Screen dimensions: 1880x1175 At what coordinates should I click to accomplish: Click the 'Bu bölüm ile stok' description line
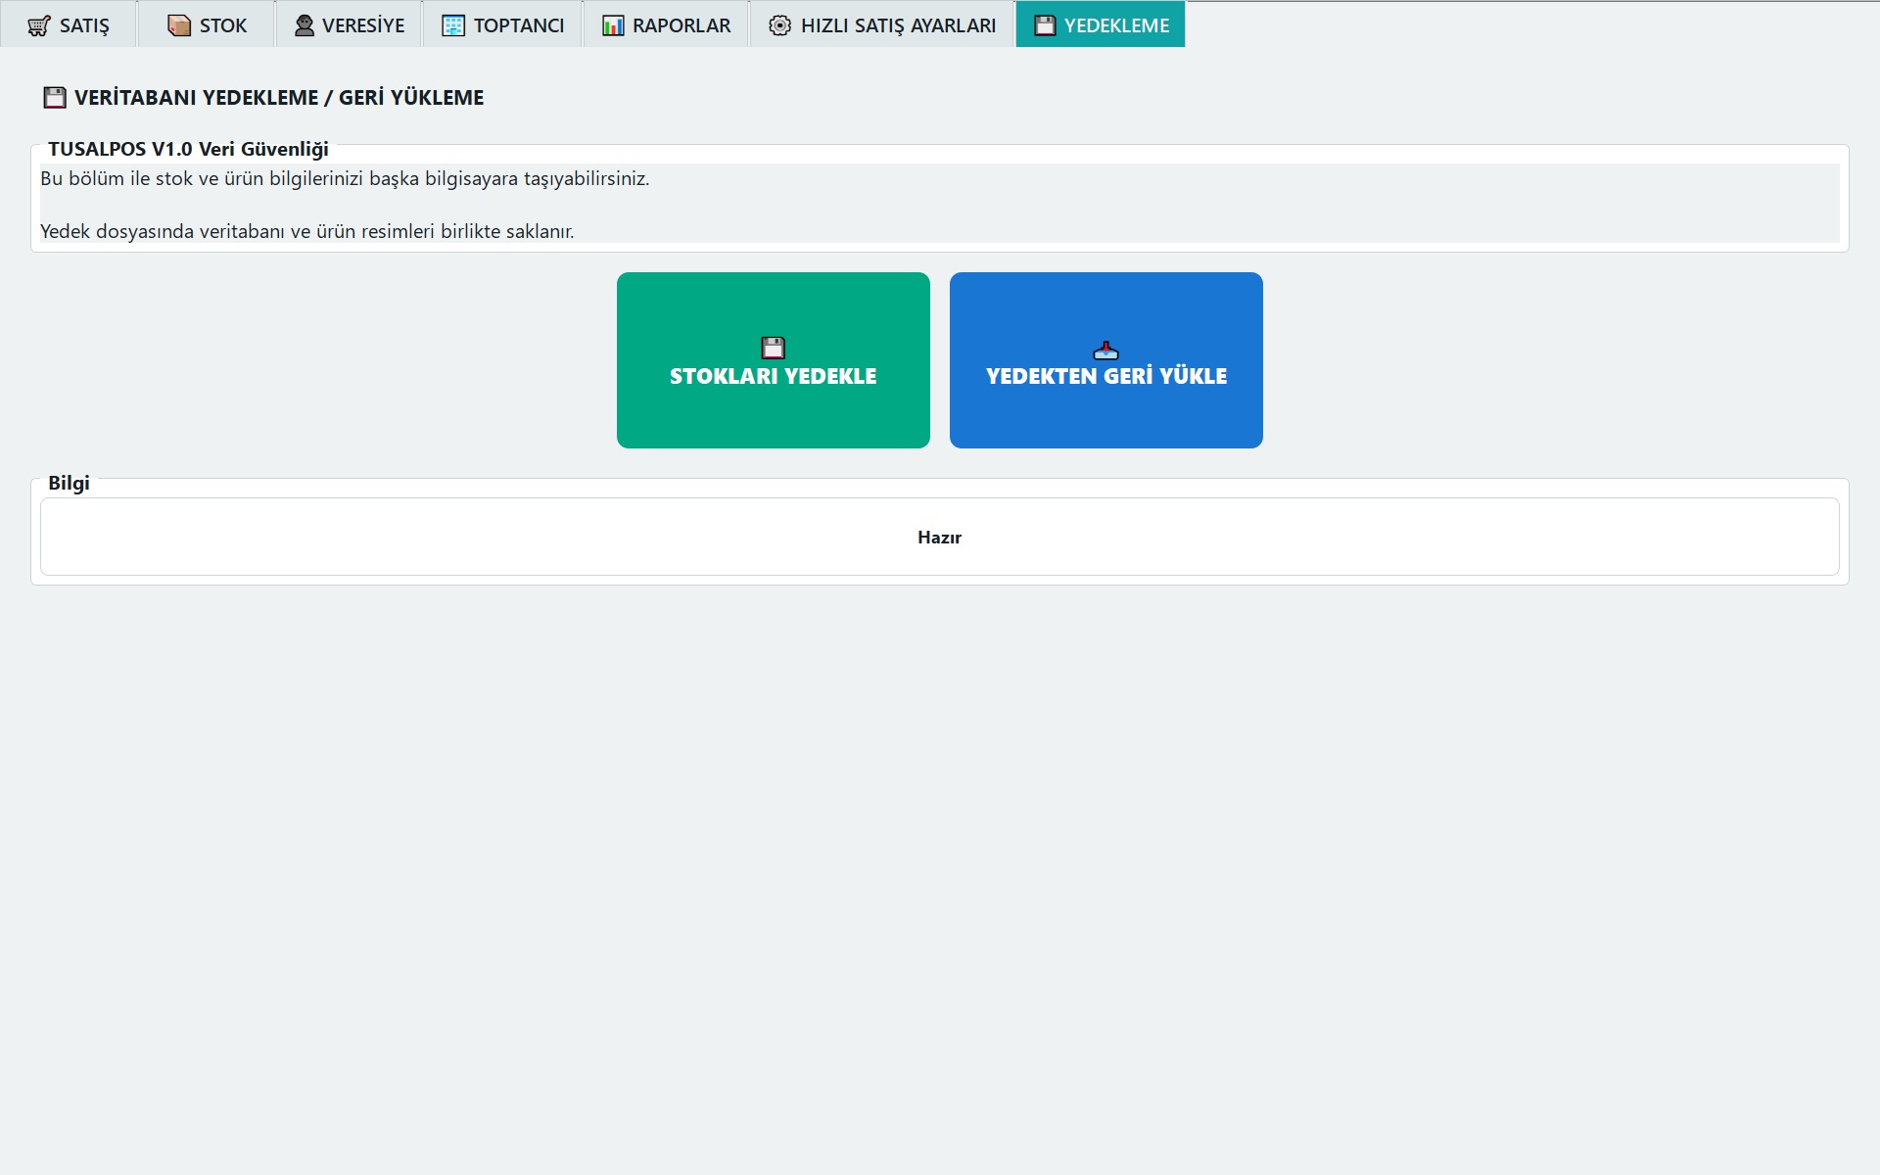[345, 178]
